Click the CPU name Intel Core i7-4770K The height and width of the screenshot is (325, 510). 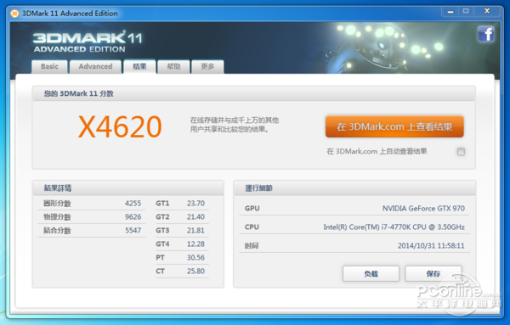tap(394, 227)
